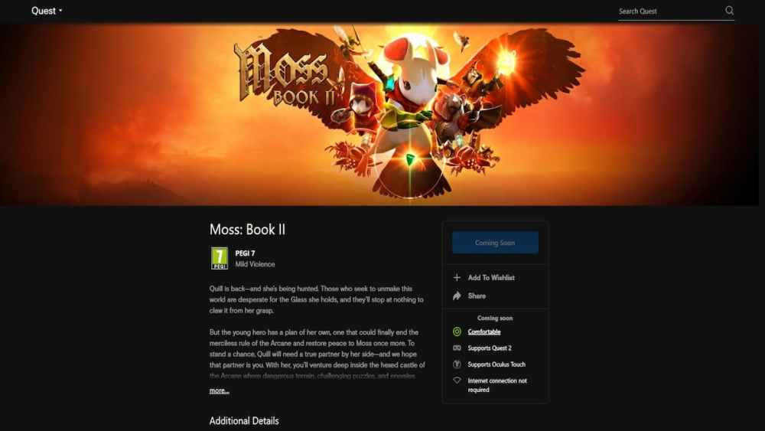Click the plus icon beside Add To Wishlist

457,277
